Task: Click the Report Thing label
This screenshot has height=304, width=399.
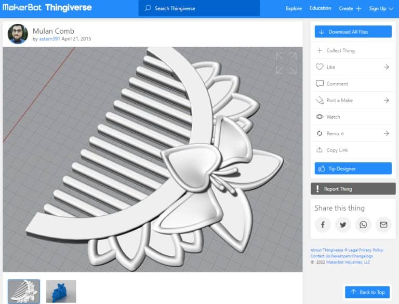Action: (x=338, y=189)
